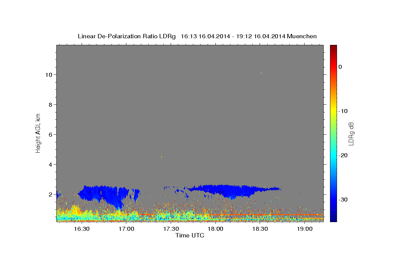Click the height label 6
400x266 pixels.
click(51, 135)
